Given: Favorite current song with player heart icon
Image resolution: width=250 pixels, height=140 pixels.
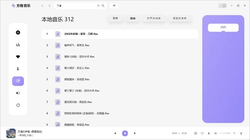Looking at the screenshot, I should 202,133.
